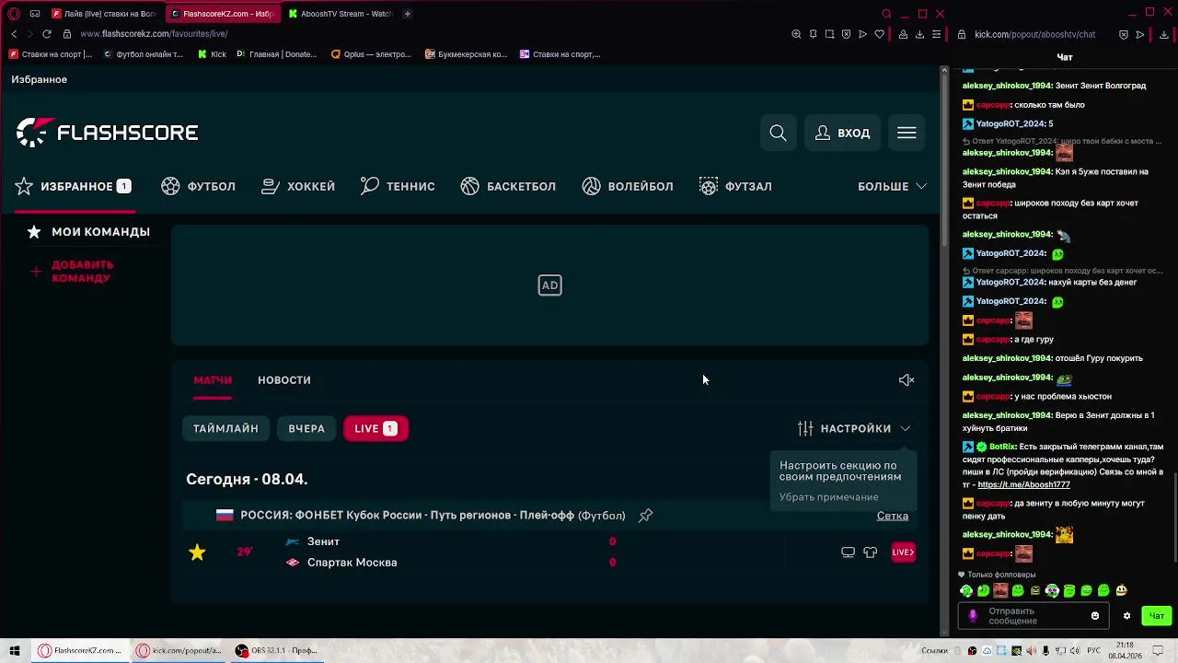The width and height of the screenshot is (1178, 663).
Task: Select the ИЗБРАННОЕ favourites tab
Action: (73, 186)
